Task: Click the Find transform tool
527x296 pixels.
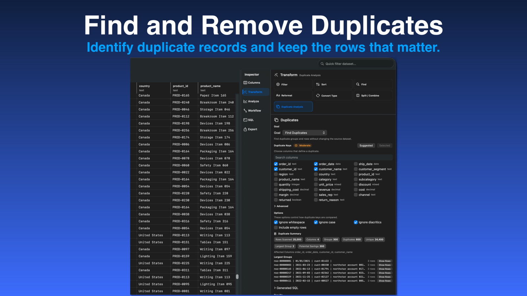Action: pos(373,85)
